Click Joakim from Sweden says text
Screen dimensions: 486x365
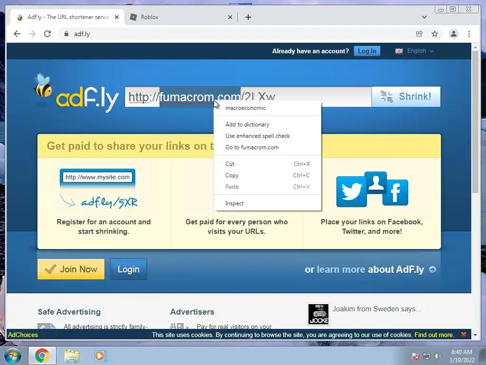click(377, 309)
